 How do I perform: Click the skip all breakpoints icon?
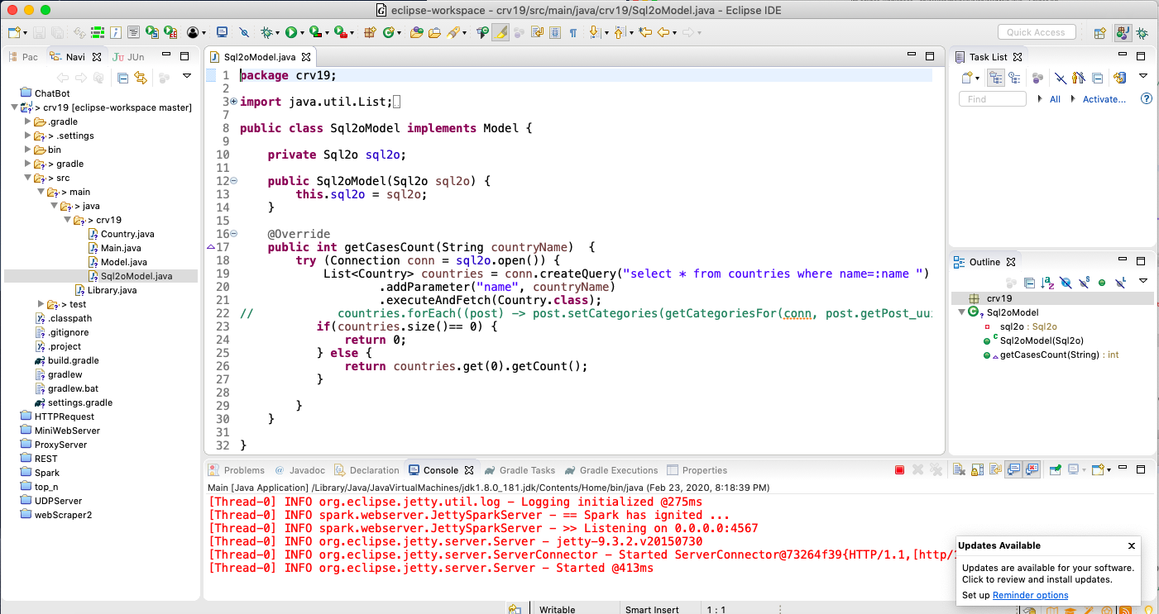[244, 32]
